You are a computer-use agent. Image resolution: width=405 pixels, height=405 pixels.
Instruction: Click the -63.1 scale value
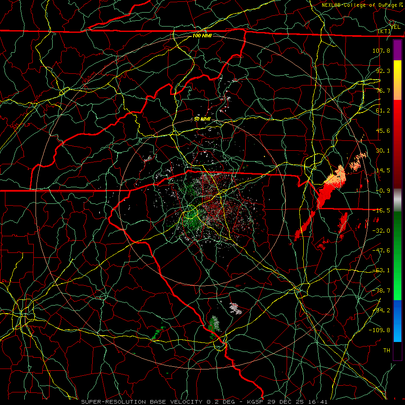(381, 270)
